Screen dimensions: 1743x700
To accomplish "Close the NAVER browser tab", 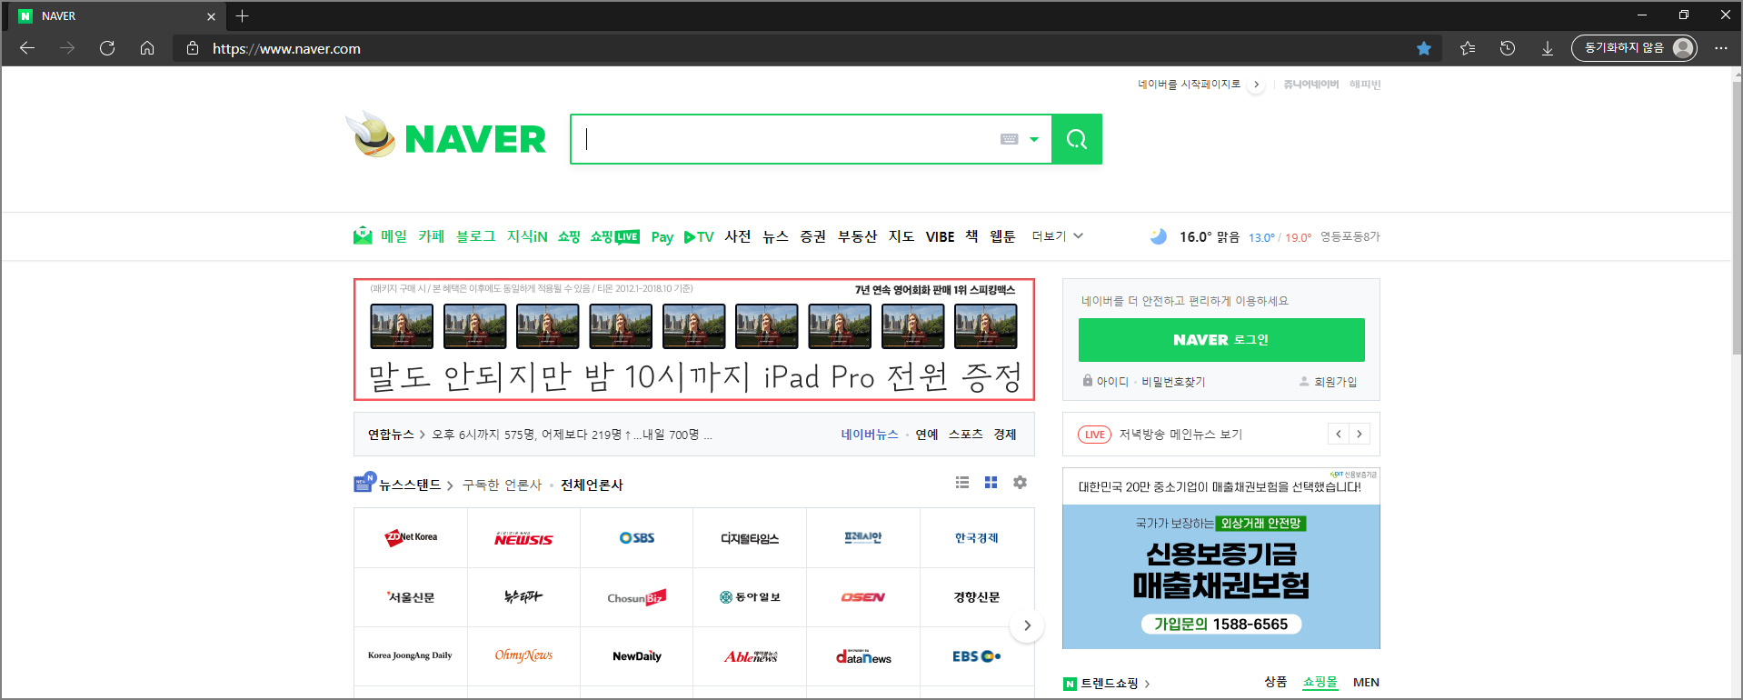I will 211,16.
